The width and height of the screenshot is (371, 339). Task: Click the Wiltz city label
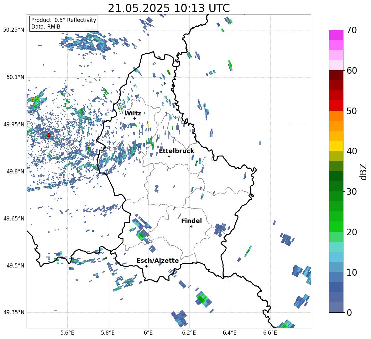click(133, 114)
